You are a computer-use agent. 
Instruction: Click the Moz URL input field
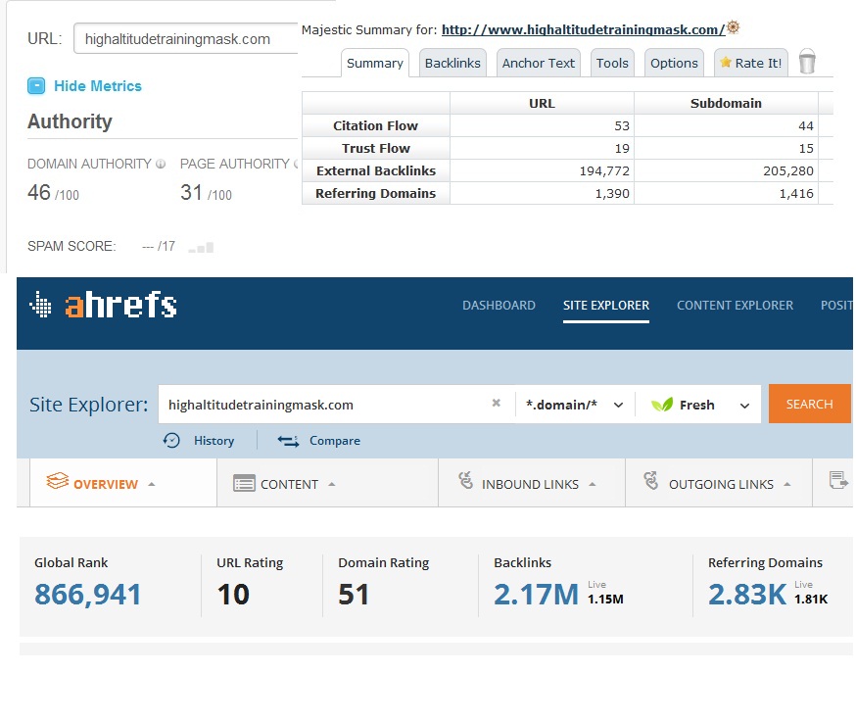(x=186, y=38)
